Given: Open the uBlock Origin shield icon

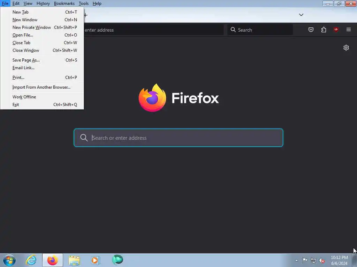Looking at the screenshot, I should pos(336,30).
